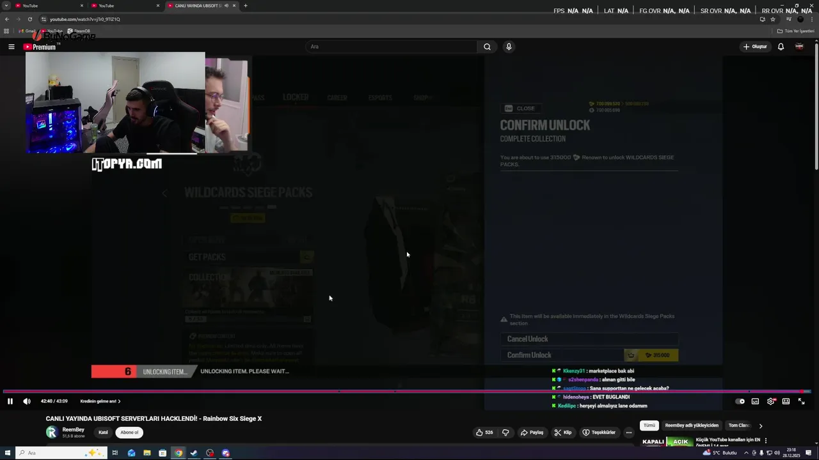Show more filter chips arrow
Screen dimensions: 819x460
click(760, 425)
